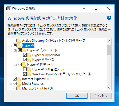This screenshot has height=106, width=119.
Task: Uncheck Microsoft Print to PDF
Action: (x=15, y=88)
